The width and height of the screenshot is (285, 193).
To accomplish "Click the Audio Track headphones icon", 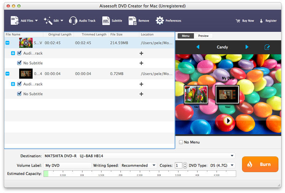I will coord(73,21).
